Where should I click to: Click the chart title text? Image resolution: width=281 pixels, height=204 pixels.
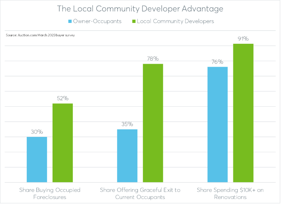(x=140, y=9)
